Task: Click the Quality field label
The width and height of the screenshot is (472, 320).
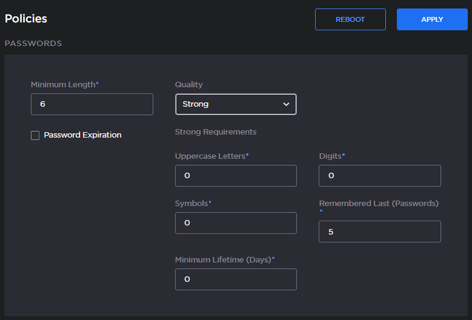Action: click(x=188, y=85)
